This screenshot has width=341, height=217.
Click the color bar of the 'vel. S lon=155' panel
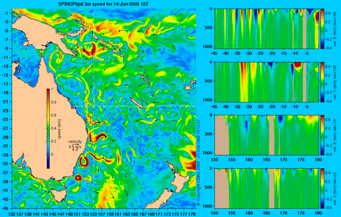pyautogui.click(x=322, y=82)
